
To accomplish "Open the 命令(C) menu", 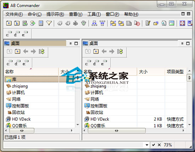I will (x=35, y=14).
